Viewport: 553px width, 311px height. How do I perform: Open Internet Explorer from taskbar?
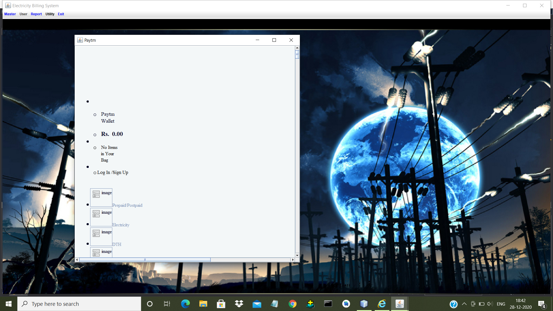point(382,304)
